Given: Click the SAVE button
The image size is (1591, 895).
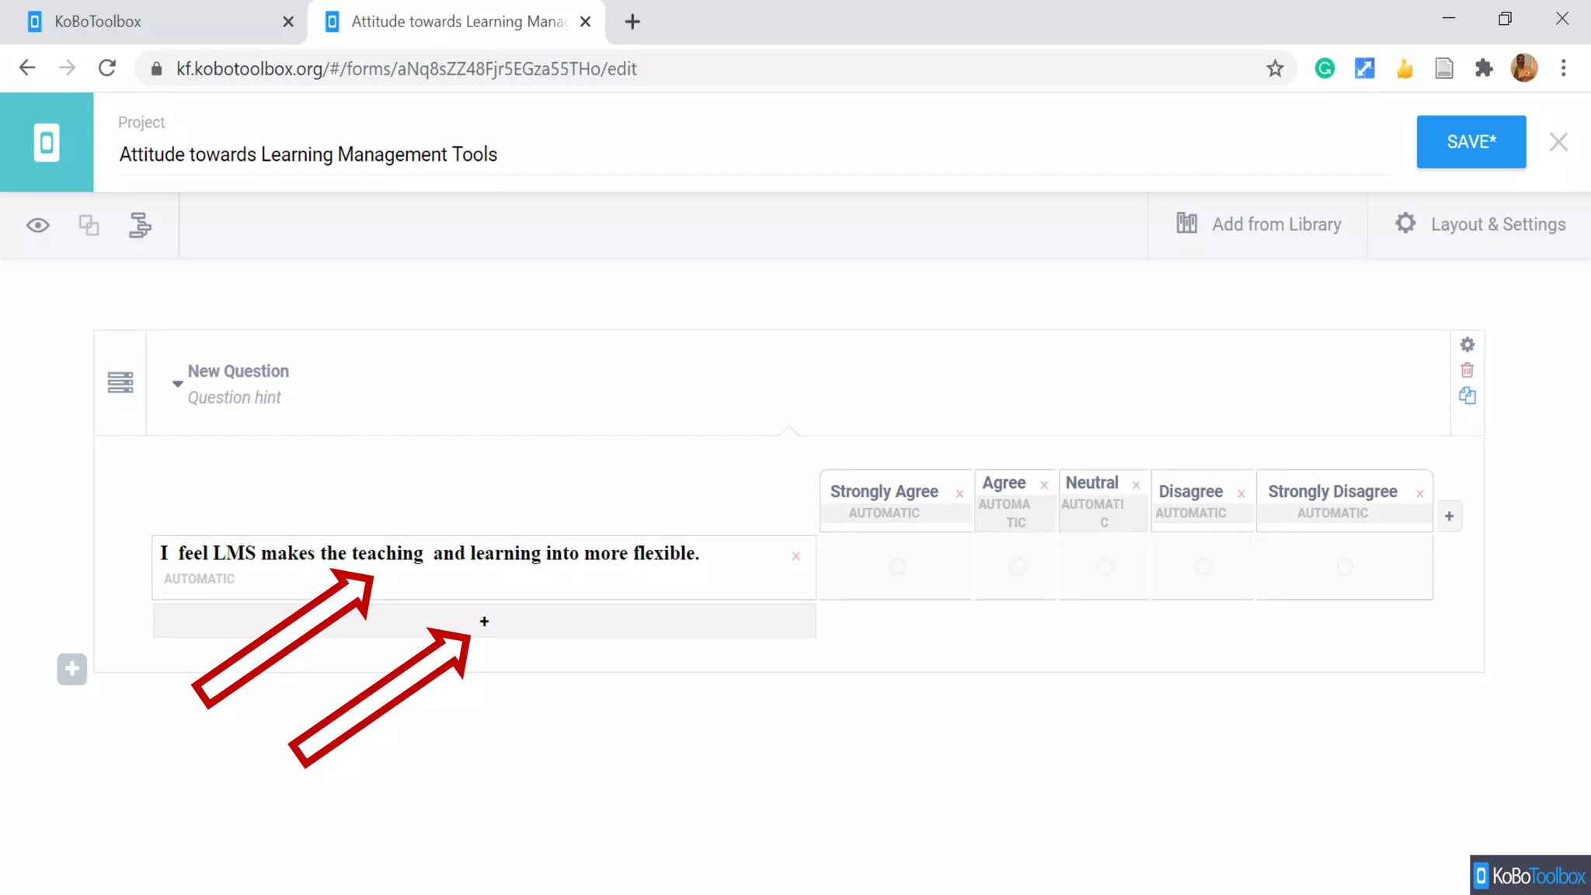Looking at the screenshot, I should point(1471,142).
